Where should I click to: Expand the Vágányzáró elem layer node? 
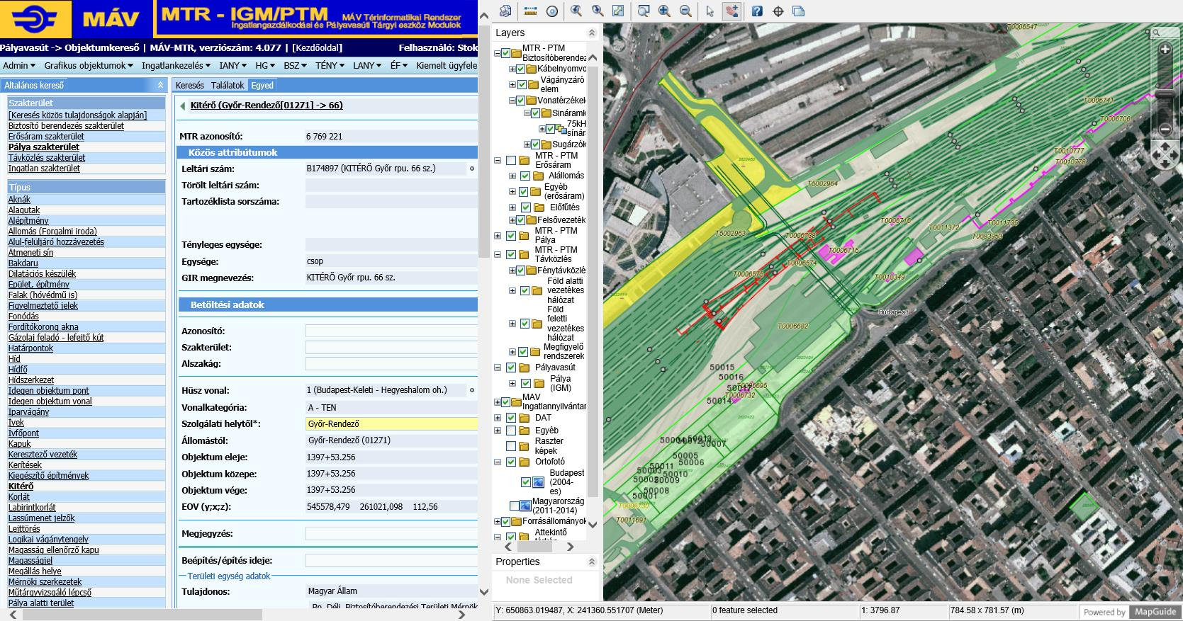(512, 85)
